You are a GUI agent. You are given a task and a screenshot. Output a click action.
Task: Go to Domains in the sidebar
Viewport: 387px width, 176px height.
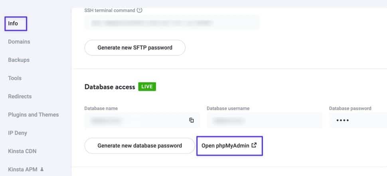[19, 42]
